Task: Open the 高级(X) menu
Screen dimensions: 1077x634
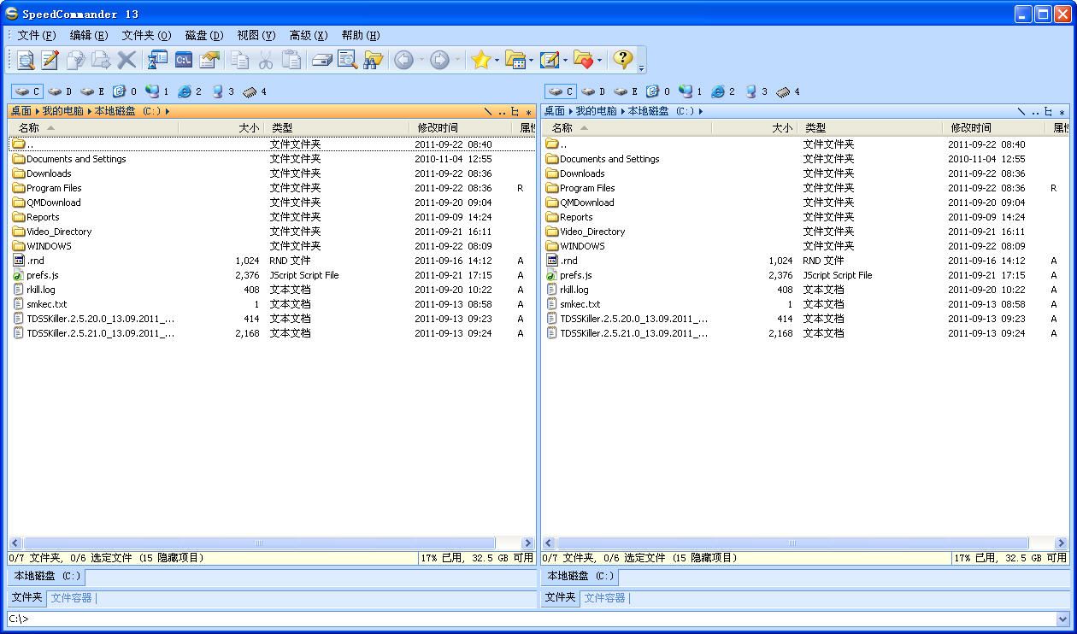Action: (x=309, y=35)
